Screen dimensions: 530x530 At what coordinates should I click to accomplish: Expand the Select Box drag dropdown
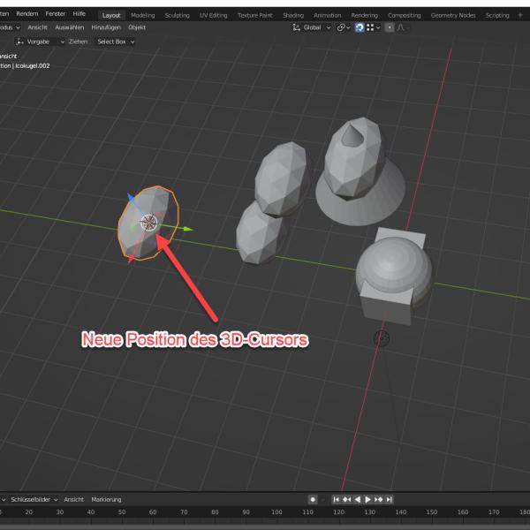coord(115,42)
